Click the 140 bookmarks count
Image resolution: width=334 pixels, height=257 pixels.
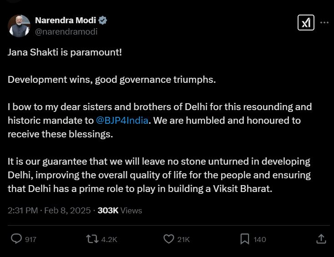(260, 239)
